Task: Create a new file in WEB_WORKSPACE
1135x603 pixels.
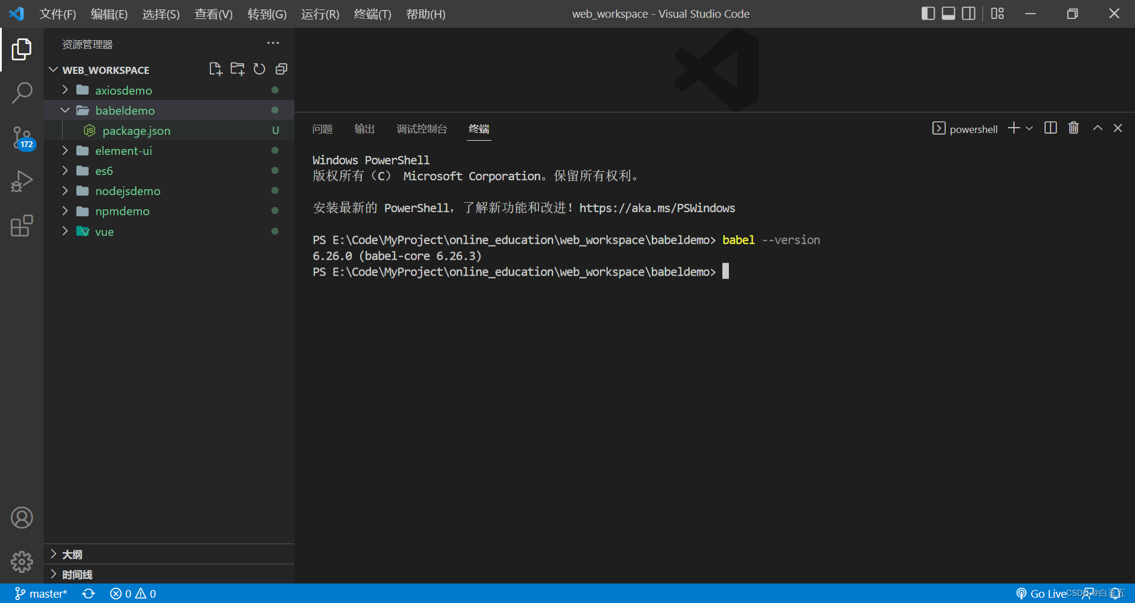Action: (216, 69)
